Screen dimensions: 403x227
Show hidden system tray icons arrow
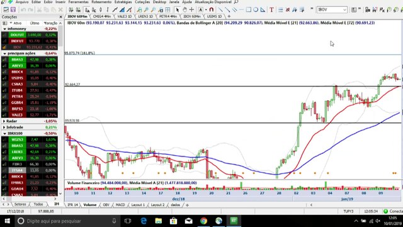tap(356, 221)
